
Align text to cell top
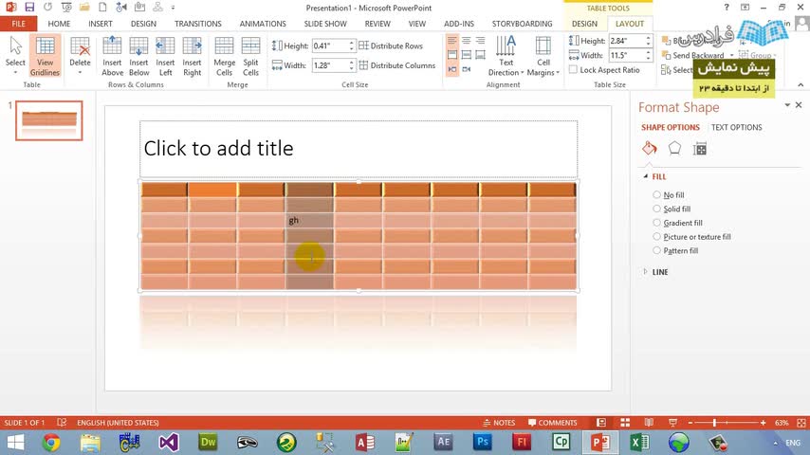[x=452, y=55]
